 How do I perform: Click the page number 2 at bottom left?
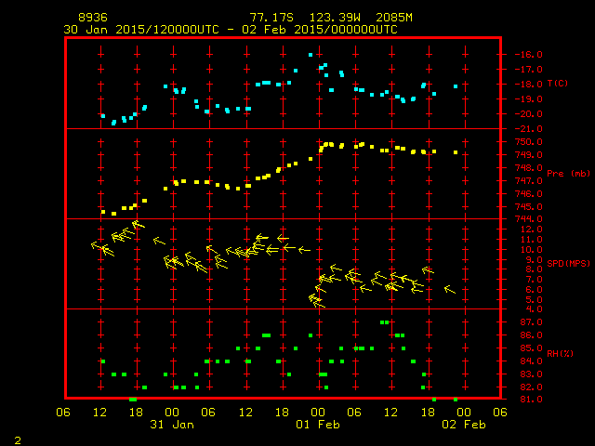click(x=18, y=440)
